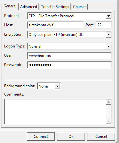Select the General tab
This screenshot has width=119, height=143.
tap(10, 6)
